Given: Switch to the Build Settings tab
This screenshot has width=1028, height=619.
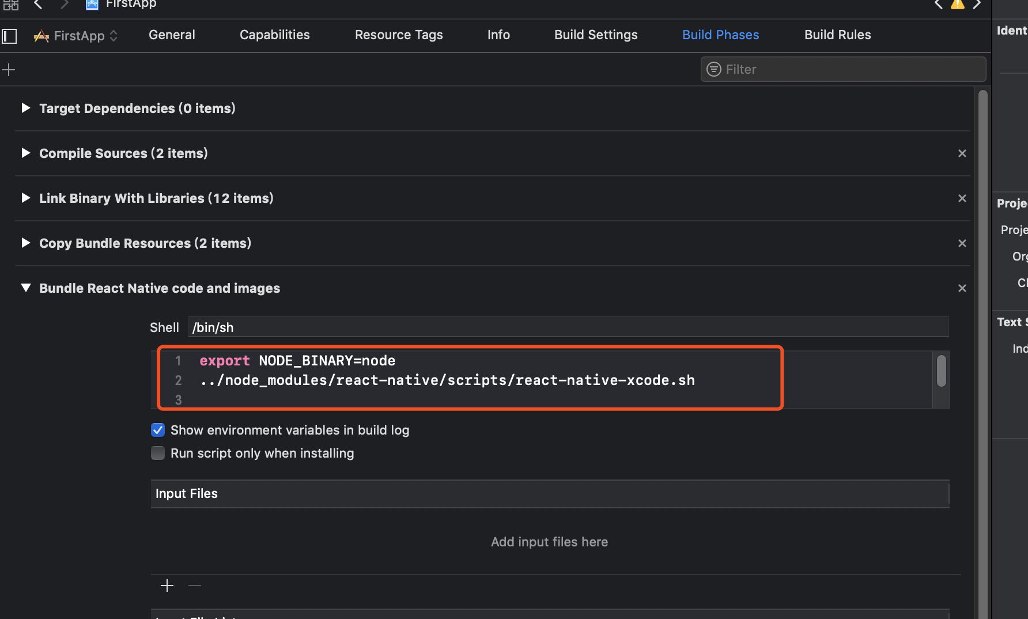Looking at the screenshot, I should pos(595,35).
